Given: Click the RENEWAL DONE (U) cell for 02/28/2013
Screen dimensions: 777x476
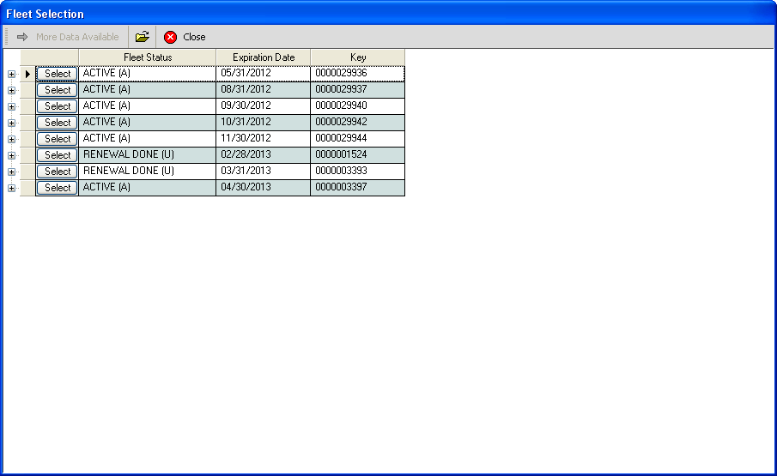Looking at the screenshot, I should coord(147,155).
